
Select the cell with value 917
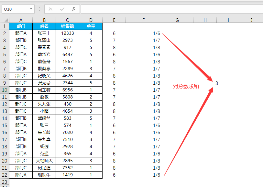67,47
